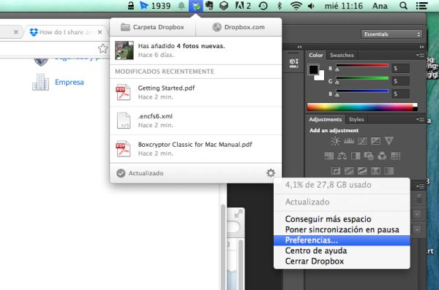Switch to the Styles tab
Image resolution: width=439 pixels, height=290 pixels.
pyautogui.click(x=356, y=119)
